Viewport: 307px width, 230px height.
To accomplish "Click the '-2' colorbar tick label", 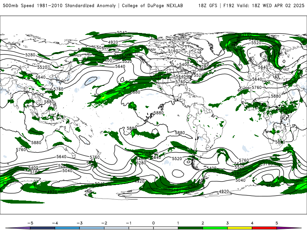I will (x=104, y=223).
